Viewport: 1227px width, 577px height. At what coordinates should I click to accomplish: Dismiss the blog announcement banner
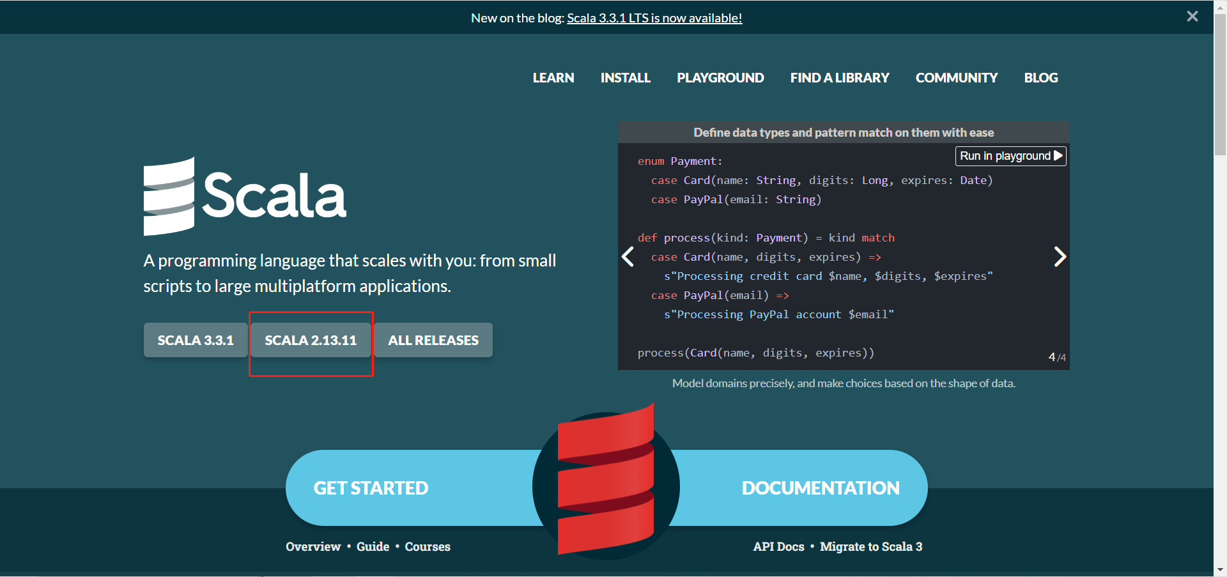click(1192, 17)
